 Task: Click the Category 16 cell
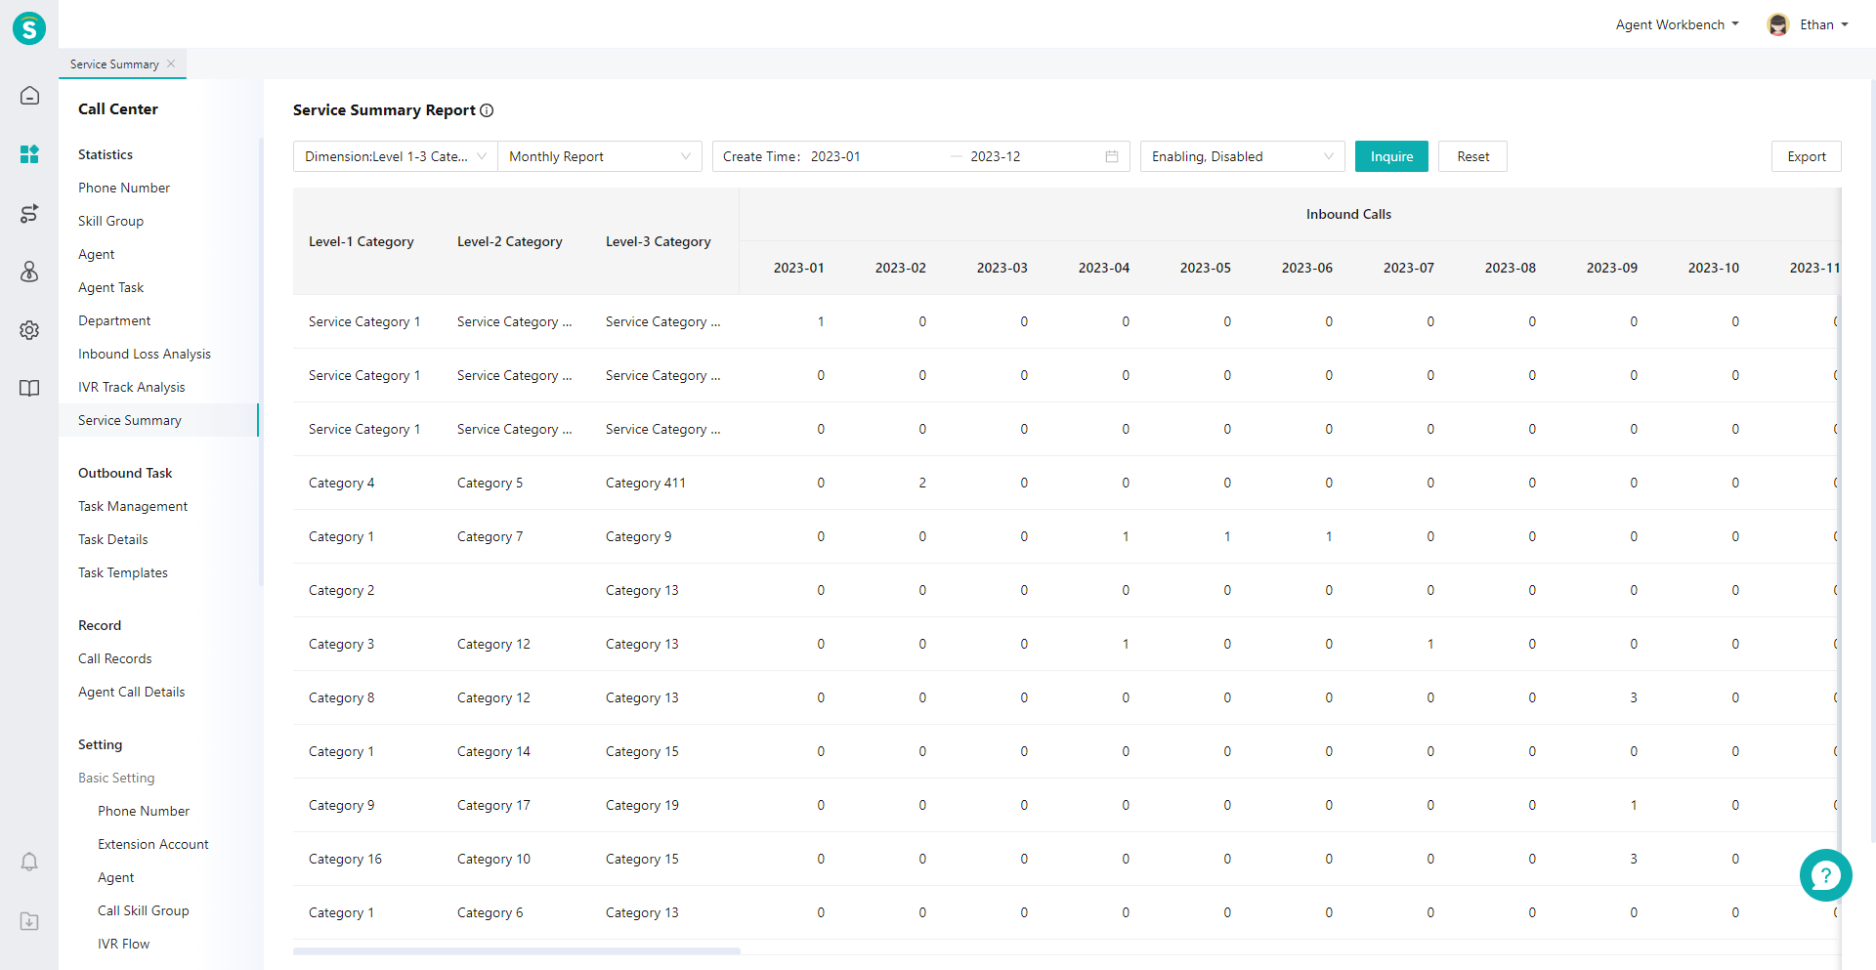coord(345,859)
